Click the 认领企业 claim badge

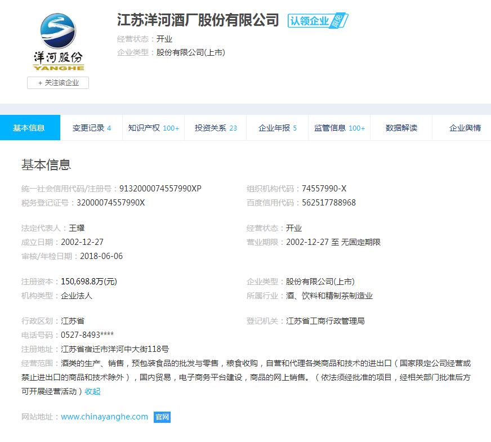click(x=318, y=21)
